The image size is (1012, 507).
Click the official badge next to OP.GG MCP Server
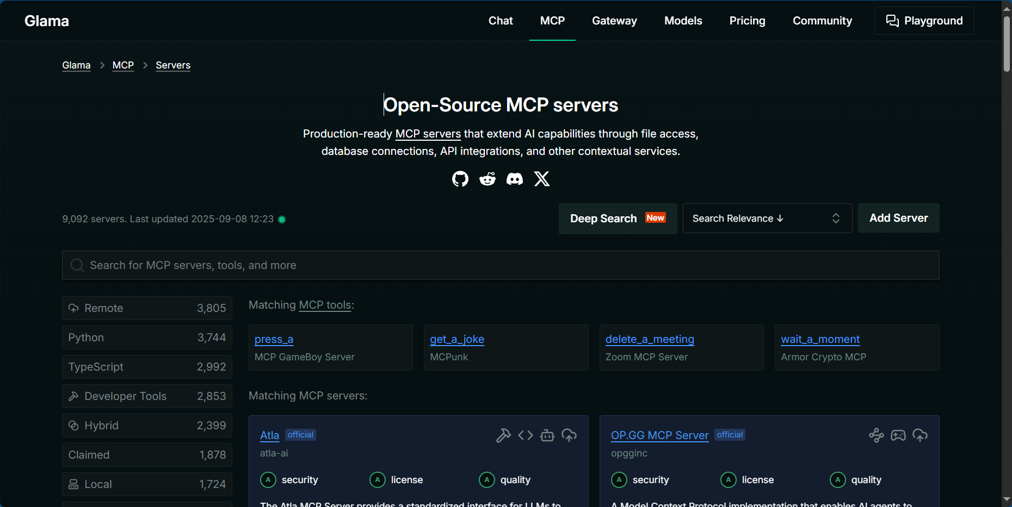730,435
